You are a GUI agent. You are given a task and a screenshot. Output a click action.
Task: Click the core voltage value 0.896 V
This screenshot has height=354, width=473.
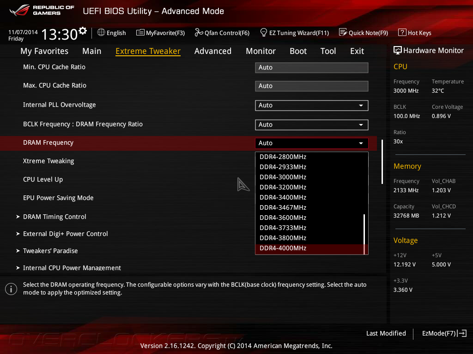(441, 116)
